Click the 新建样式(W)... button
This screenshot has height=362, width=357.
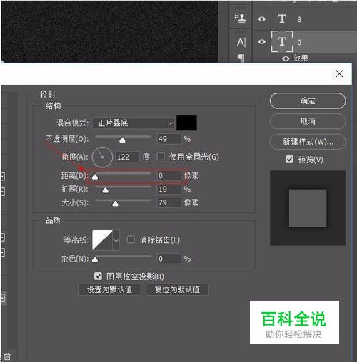308,142
